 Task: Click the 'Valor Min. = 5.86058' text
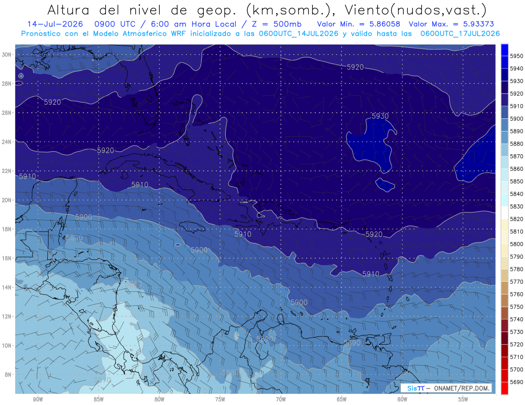click(x=359, y=24)
